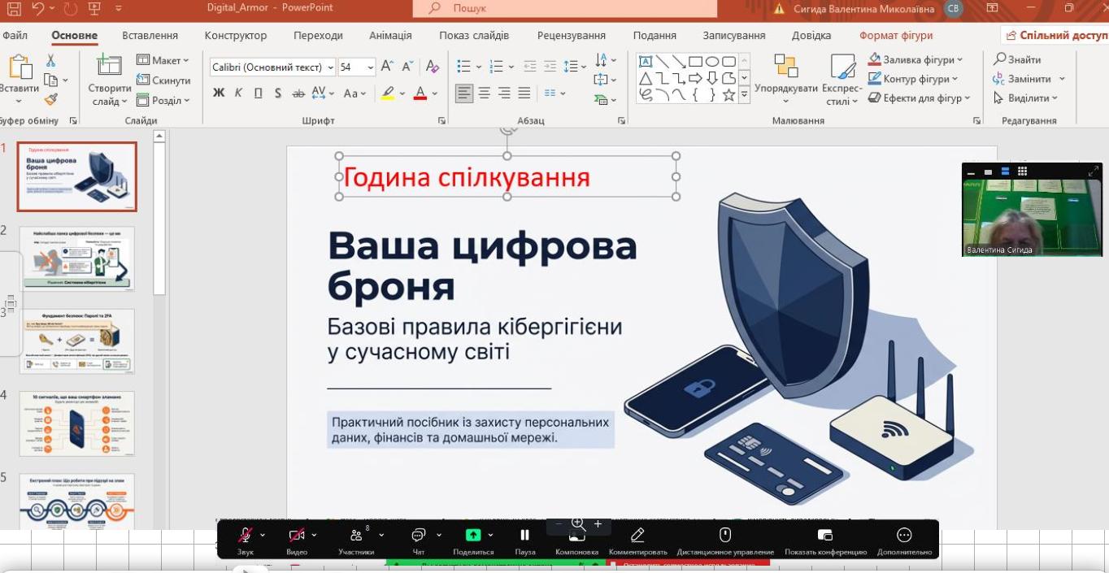Toggle bold formatting with the Ж button

tap(219, 93)
